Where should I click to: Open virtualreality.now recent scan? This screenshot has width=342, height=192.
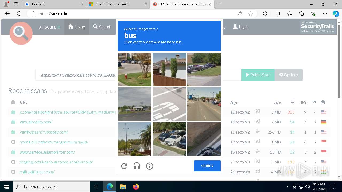[x=36, y=122]
